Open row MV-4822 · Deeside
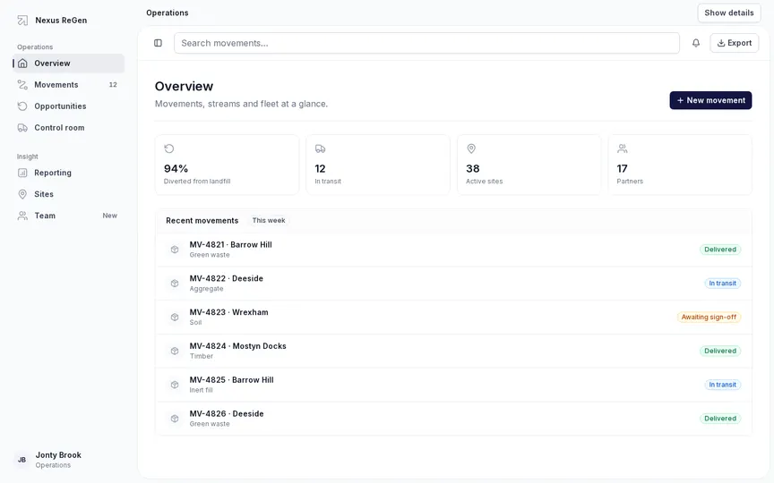Image resolution: width=774 pixels, height=483 pixels. pos(453,284)
